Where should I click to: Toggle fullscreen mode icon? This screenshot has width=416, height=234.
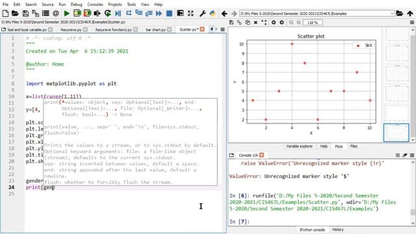190,13
